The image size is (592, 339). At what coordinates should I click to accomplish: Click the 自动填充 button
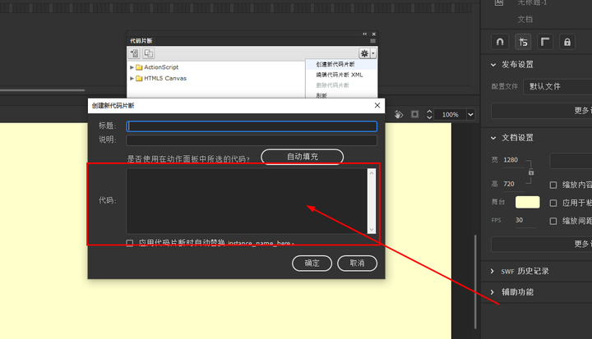(302, 157)
